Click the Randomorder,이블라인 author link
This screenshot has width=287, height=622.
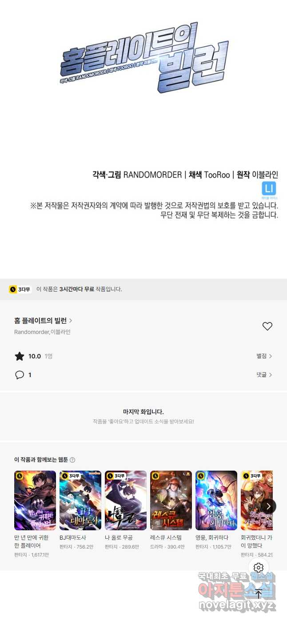pos(42,332)
